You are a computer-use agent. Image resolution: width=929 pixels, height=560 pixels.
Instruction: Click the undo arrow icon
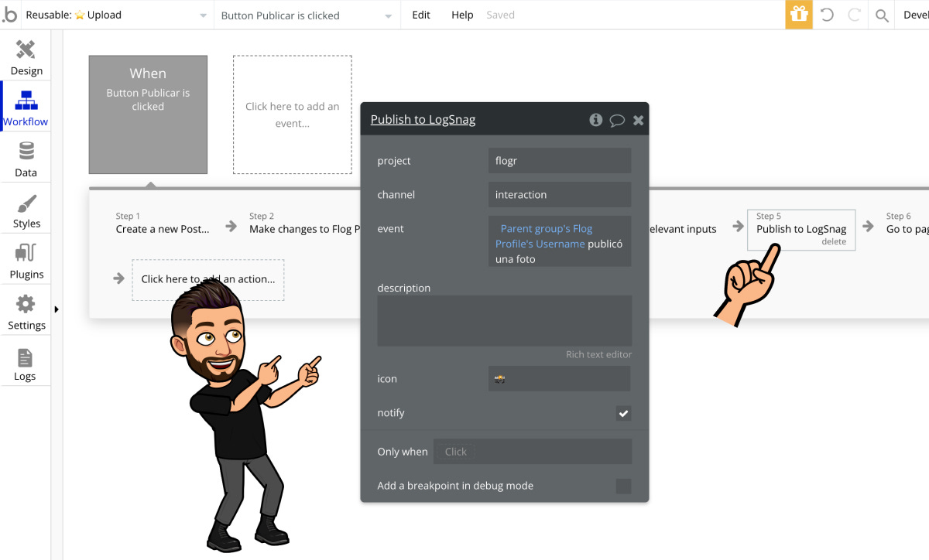827,15
